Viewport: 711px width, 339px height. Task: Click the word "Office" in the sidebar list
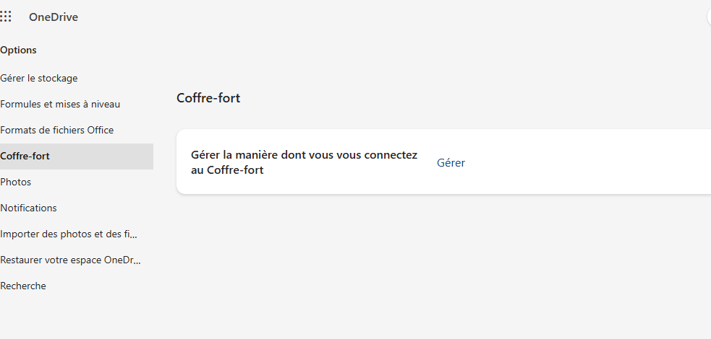pyautogui.click(x=101, y=130)
